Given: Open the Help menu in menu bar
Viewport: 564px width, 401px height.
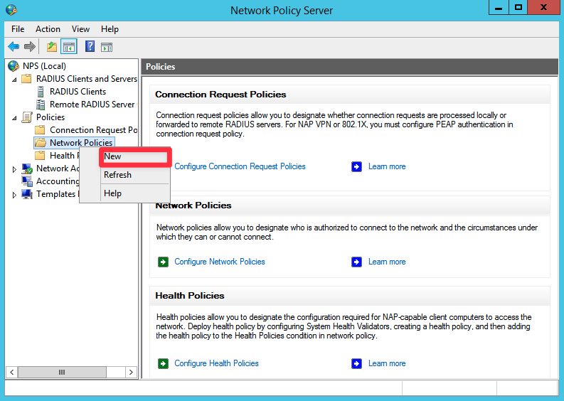Looking at the screenshot, I should 110,29.
